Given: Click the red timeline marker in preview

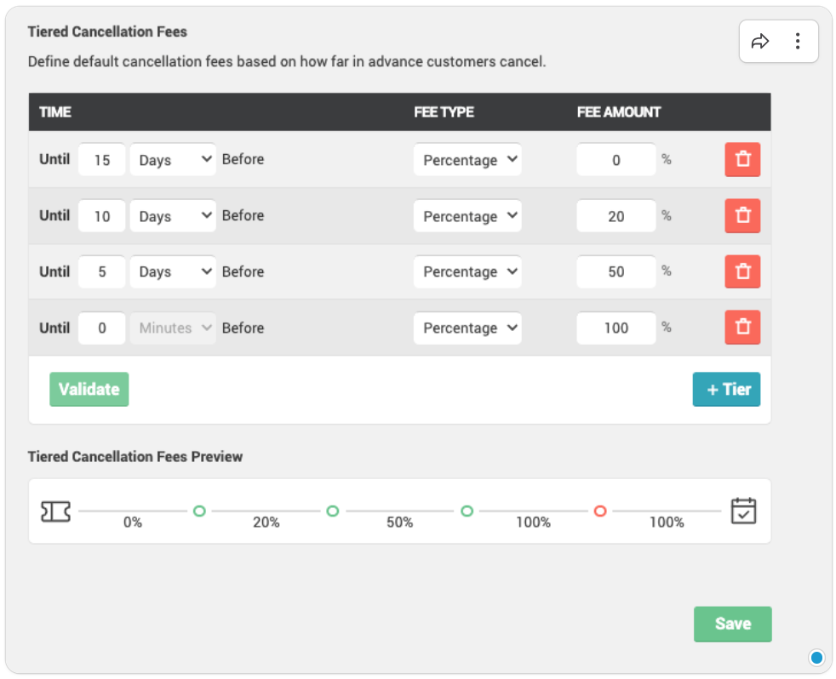Looking at the screenshot, I should tap(600, 511).
